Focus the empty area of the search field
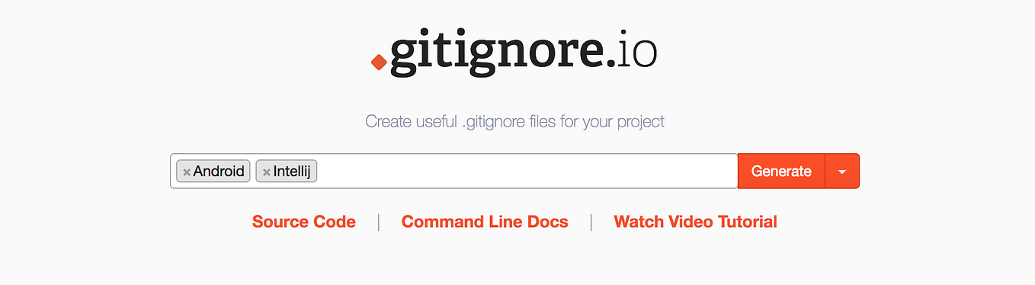Viewport: 1035px width, 285px height. tap(526, 171)
